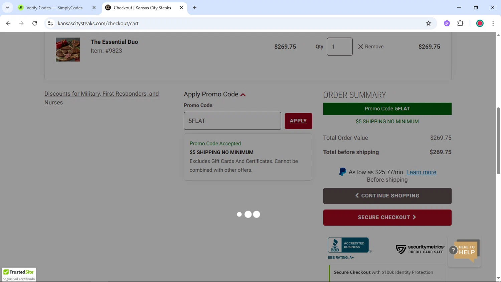Open The Essential Duo product name
501x282 pixels.
coord(114,42)
